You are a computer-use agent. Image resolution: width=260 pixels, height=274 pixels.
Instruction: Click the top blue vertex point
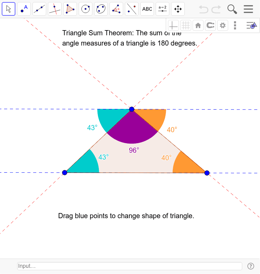(132, 109)
